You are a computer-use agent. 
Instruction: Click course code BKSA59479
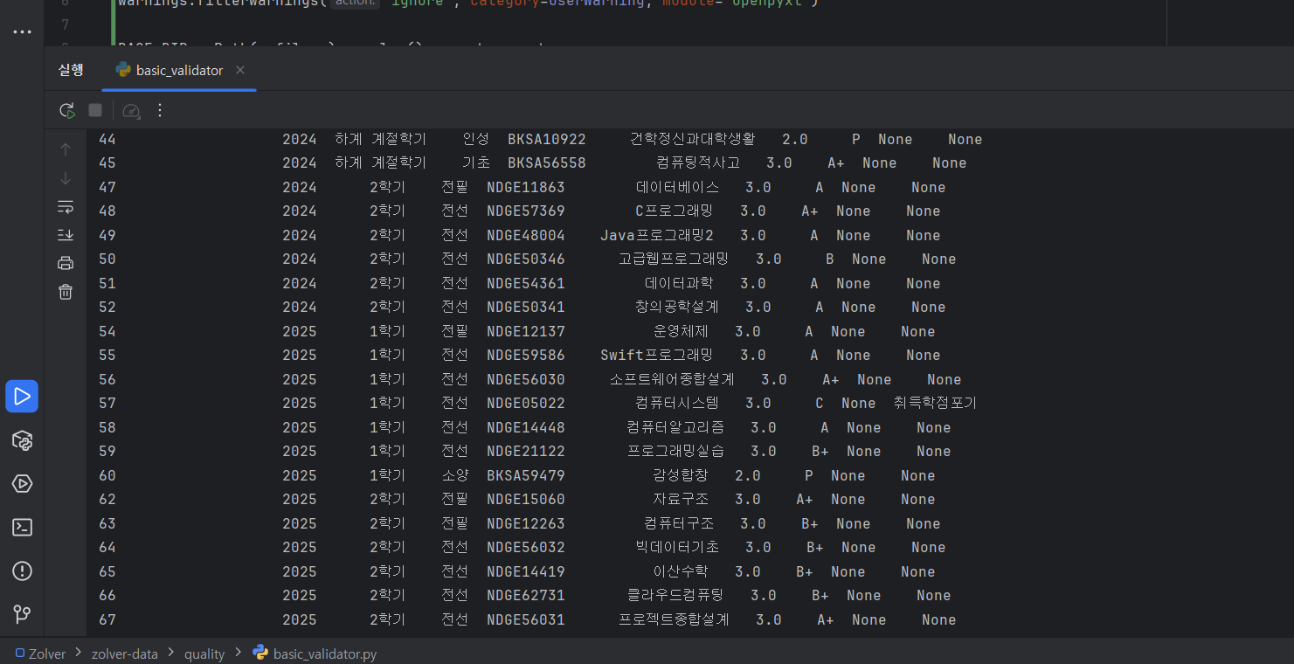(x=526, y=476)
